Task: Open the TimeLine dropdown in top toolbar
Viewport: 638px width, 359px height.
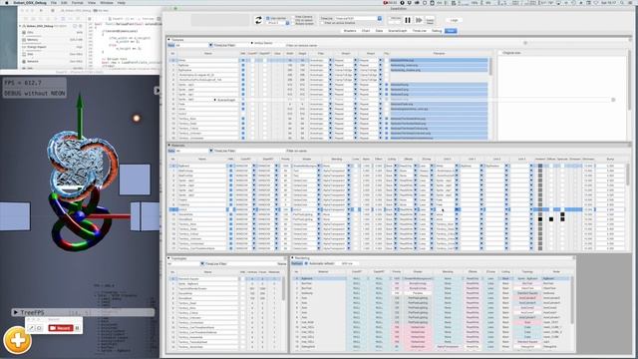Action: (358, 18)
